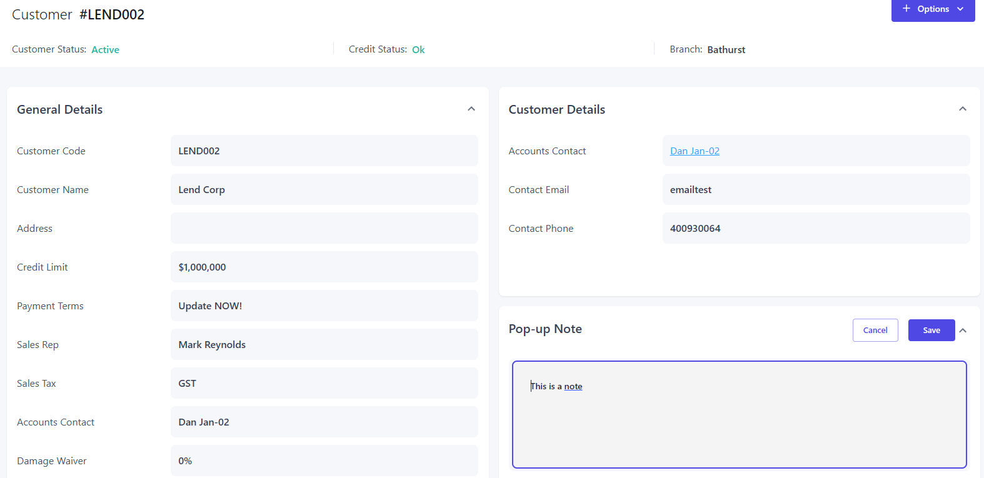Collapse the Pop-up Note section
The image size is (984, 478).
click(x=963, y=331)
